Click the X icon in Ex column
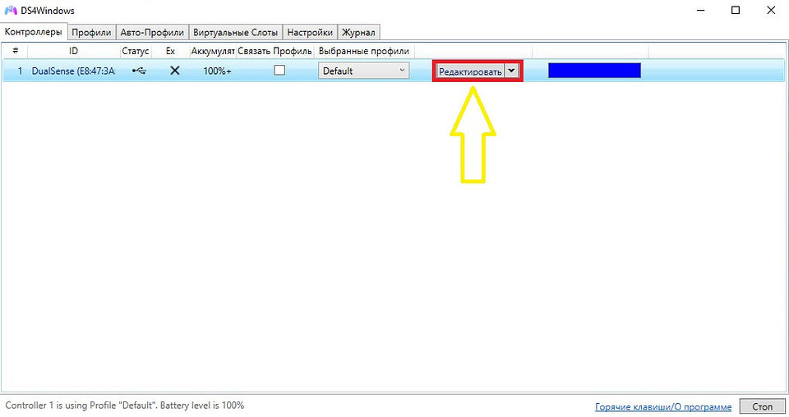 [x=174, y=71]
